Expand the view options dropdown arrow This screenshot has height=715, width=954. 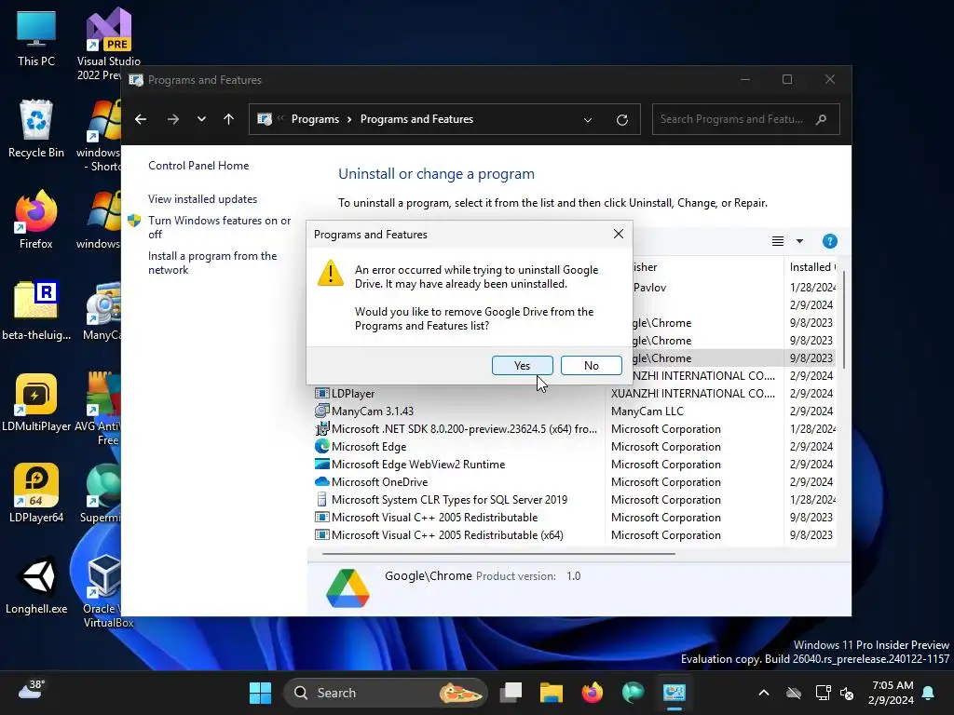pos(799,241)
